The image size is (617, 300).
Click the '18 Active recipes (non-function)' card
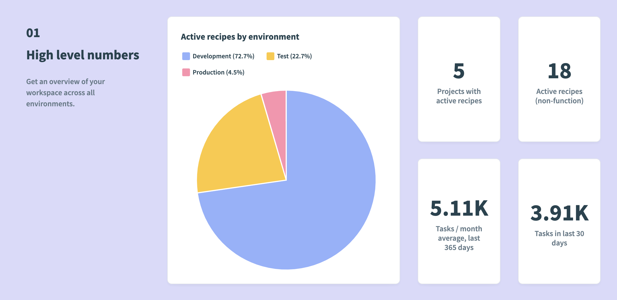[559, 79]
